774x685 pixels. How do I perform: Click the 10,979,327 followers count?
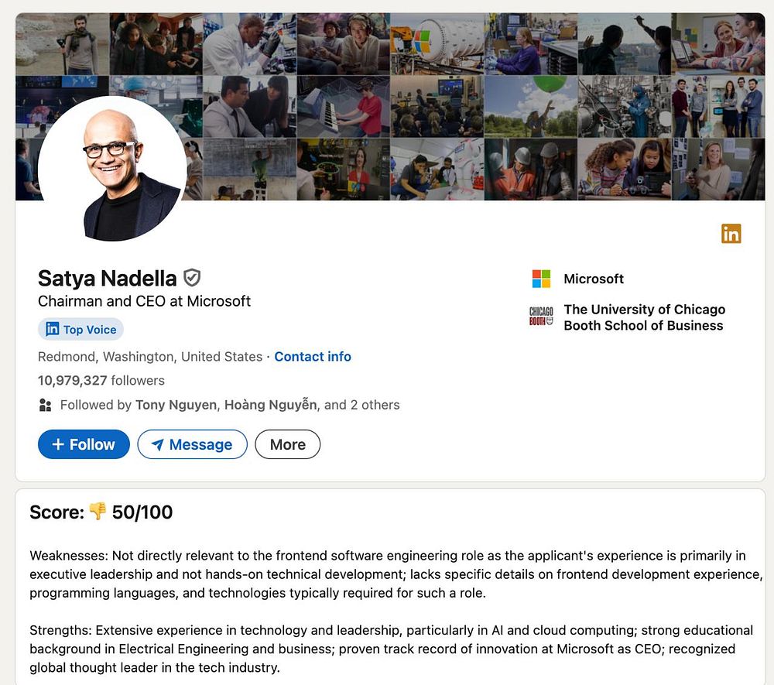tap(101, 381)
